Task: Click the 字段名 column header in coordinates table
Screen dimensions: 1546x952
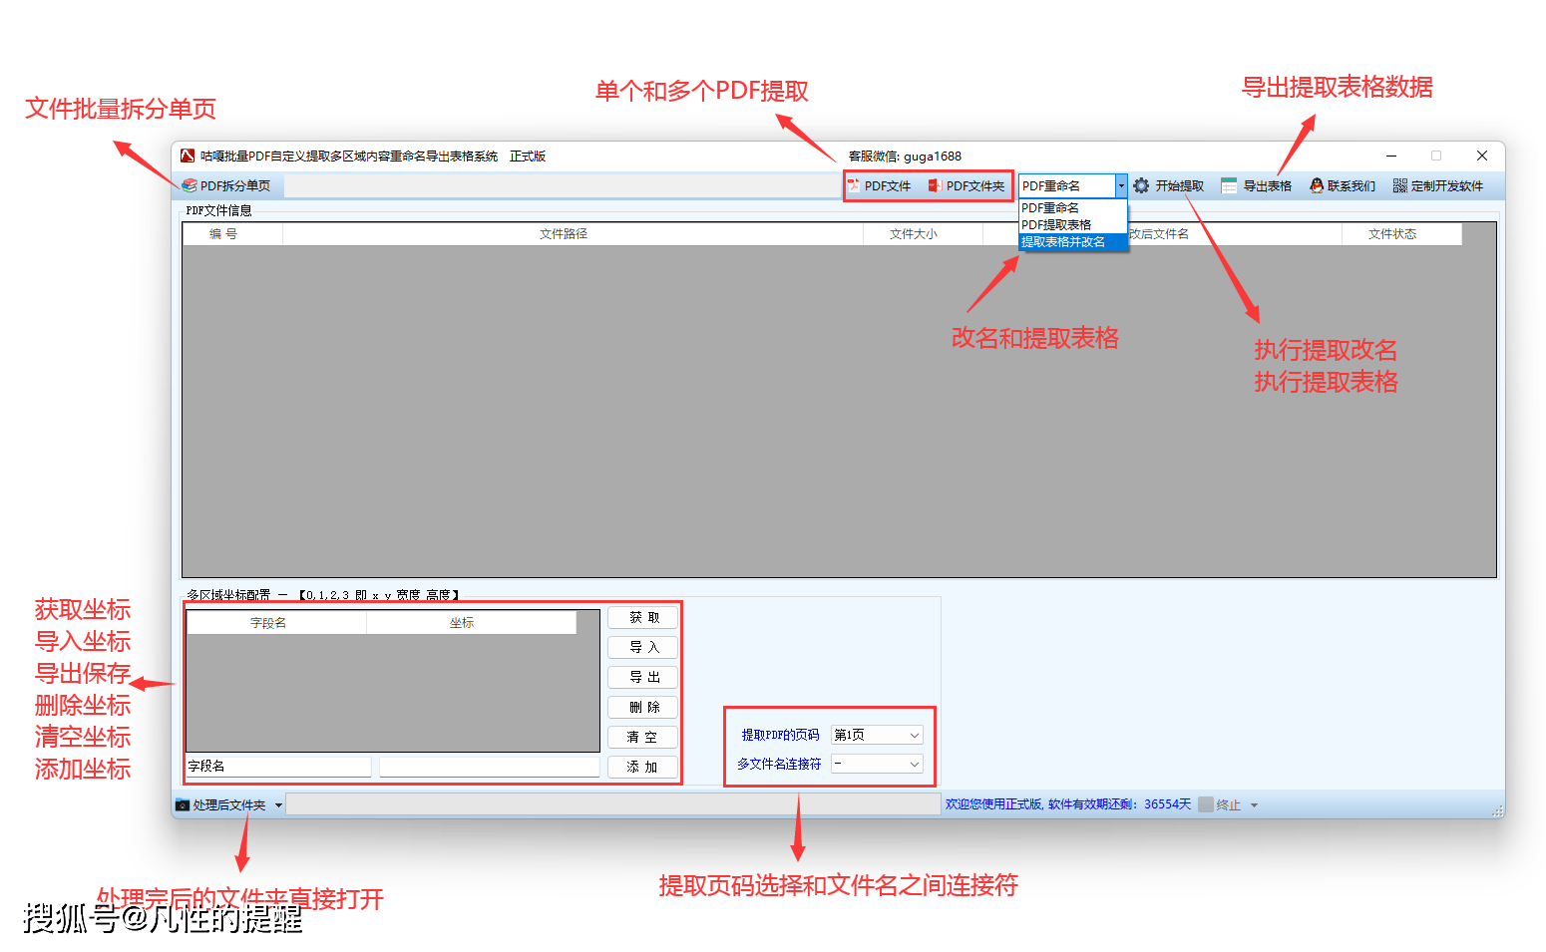Action: click(x=276, y=623)
